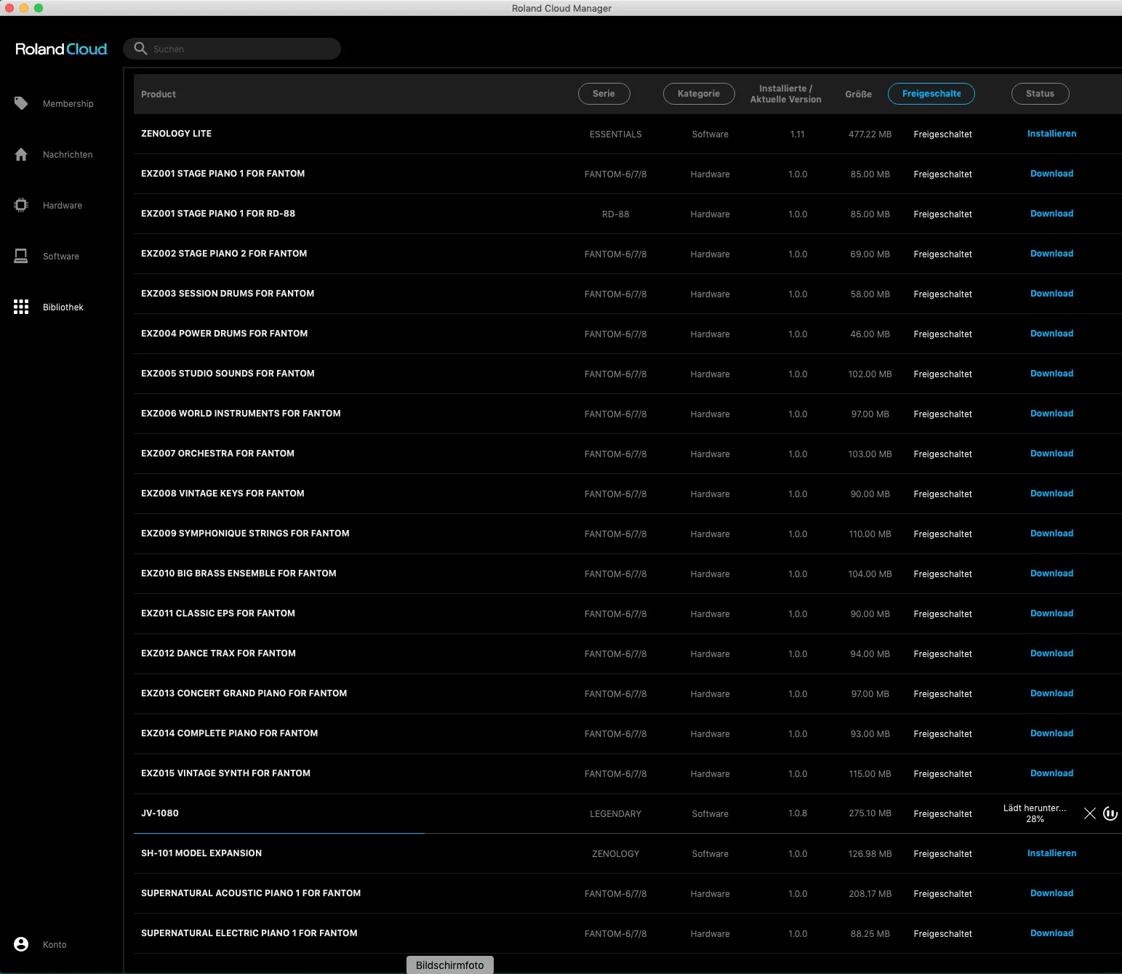Click the Software laptop icon
The width and height of the screenshot is (1122, 974).
click(21, 256)
